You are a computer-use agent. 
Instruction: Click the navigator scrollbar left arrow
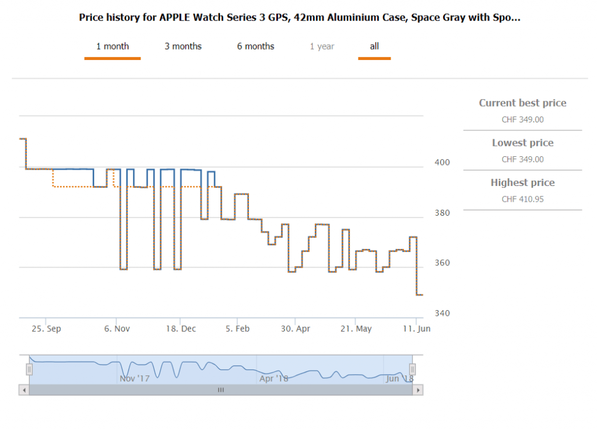(24, 390)
